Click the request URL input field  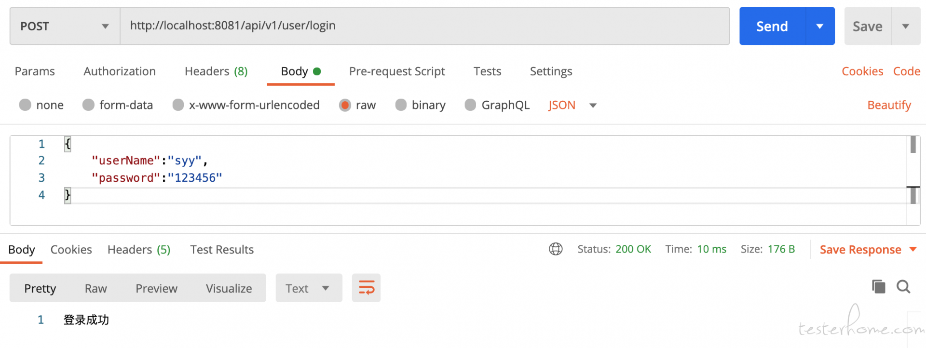[424, 26]
